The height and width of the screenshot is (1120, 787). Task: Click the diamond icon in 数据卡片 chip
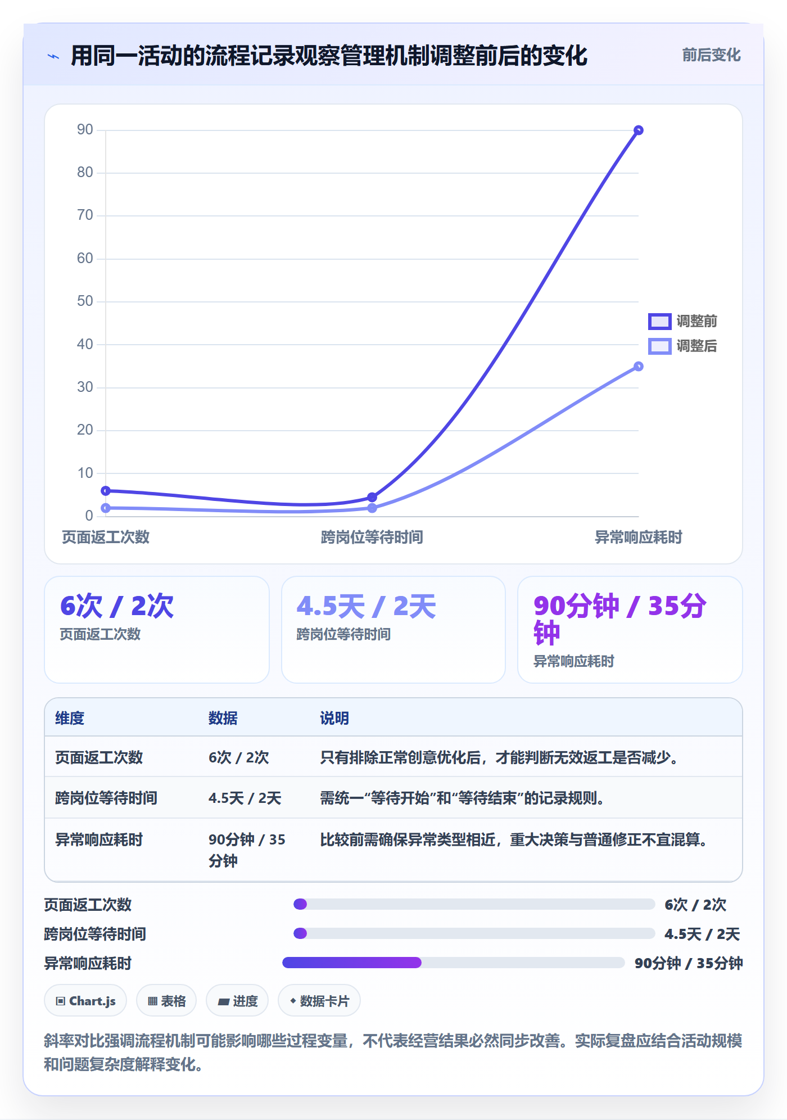pyautogui.click(x=293, y=1001)
